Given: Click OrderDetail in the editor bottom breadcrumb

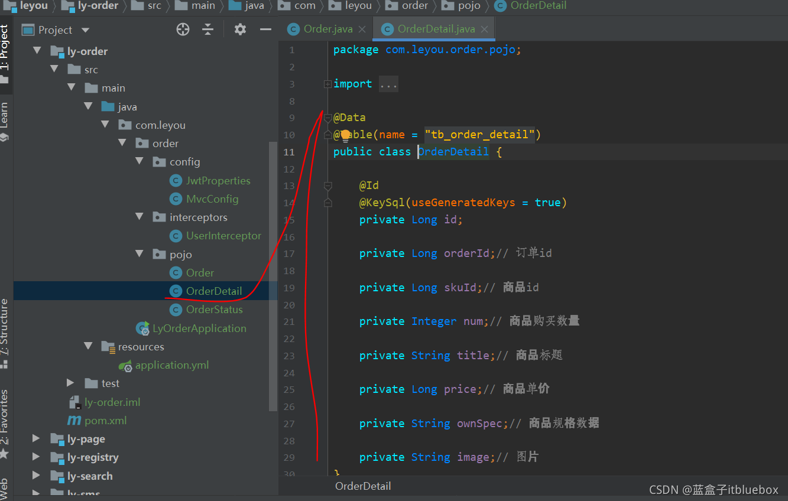Looking at the screenshot, I should click(363, 486).
